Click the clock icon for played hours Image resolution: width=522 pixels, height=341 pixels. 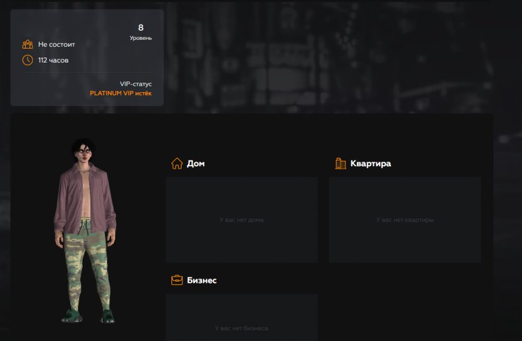(28, 60)
